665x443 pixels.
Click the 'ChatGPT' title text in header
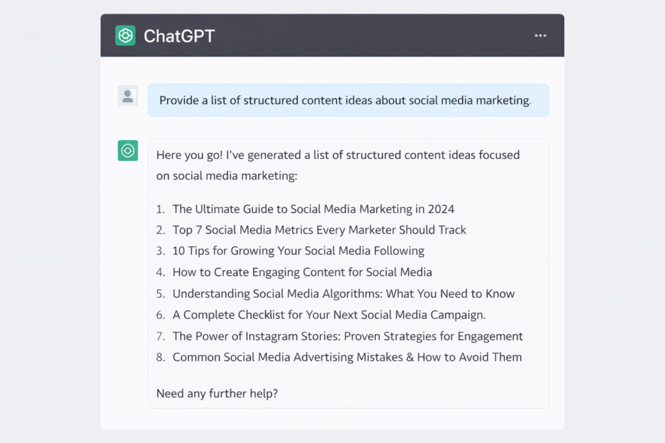coord(179,36)
